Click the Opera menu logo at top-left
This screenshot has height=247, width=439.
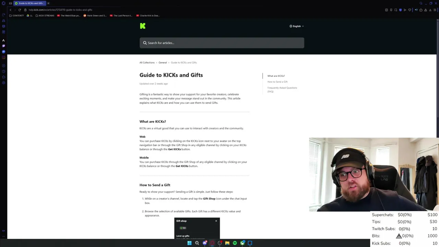tap(3, 3)
